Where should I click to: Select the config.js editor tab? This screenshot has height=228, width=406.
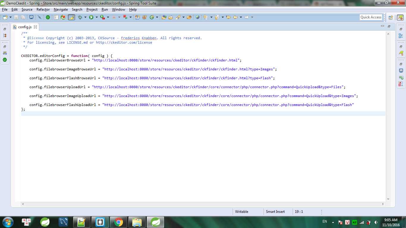[x=24, y=26]
